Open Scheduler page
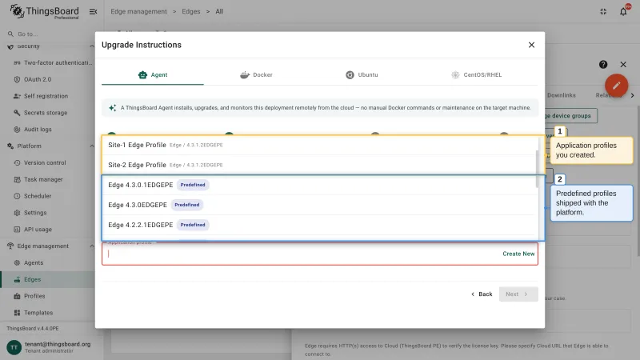This screenshot has width=640, height=360. 38,196
